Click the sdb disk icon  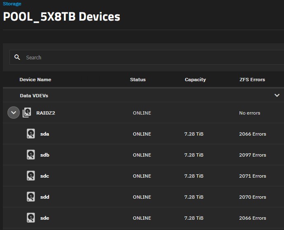click(31, 155)
